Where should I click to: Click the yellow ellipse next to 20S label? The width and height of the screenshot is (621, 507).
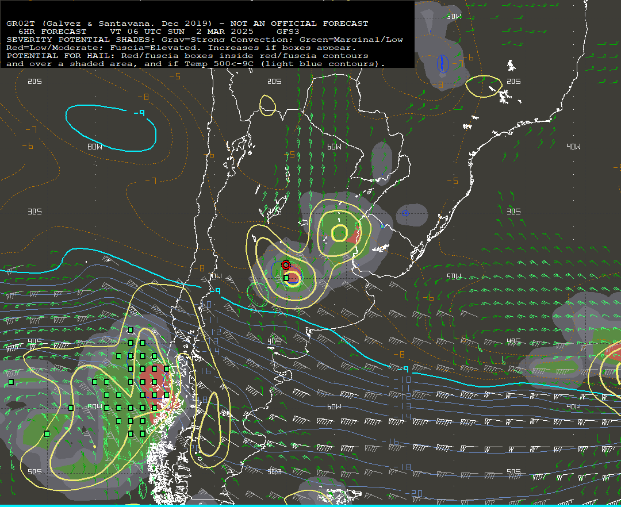point(484,86)
